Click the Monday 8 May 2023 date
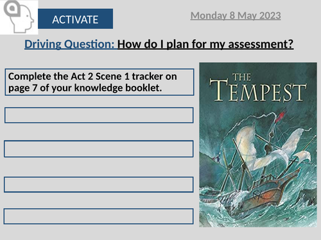The height and width of the screenshot is (240, 321). (x=236, y=16)
